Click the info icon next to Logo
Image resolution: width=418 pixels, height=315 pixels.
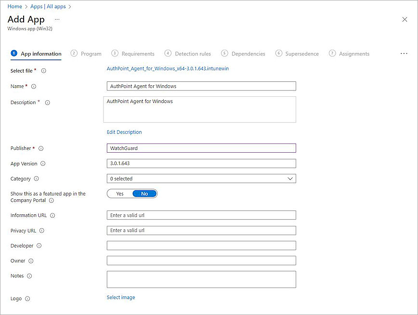[27, 299]
